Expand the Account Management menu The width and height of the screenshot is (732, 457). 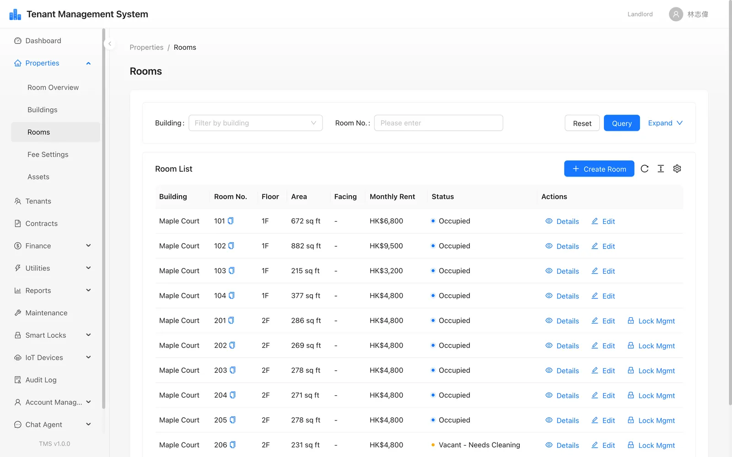pyautogui.click(x=55, y=402)
